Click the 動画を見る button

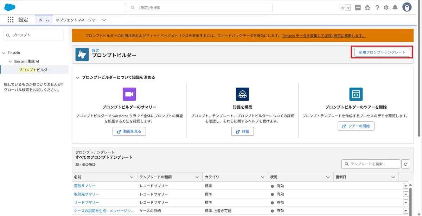129,131
